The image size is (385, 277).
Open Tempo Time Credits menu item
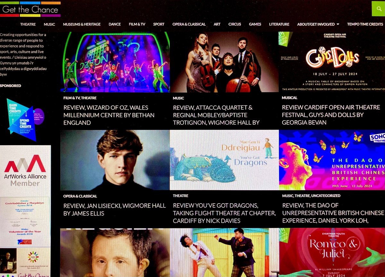point(365,24)
